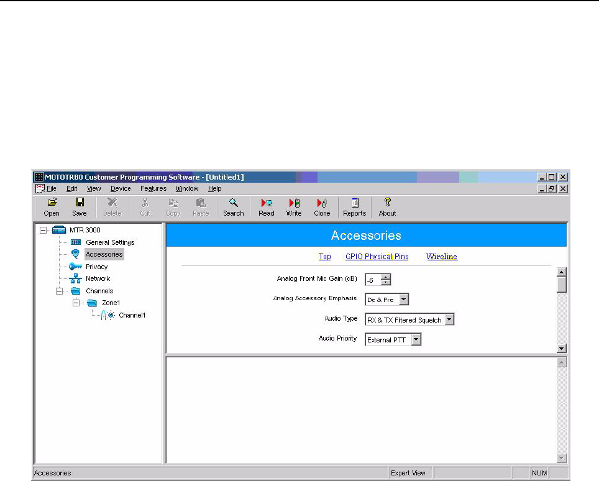Click the Channels folder icon
The width and height of the screenshot is (599, 481).
(x=76, y=291)
